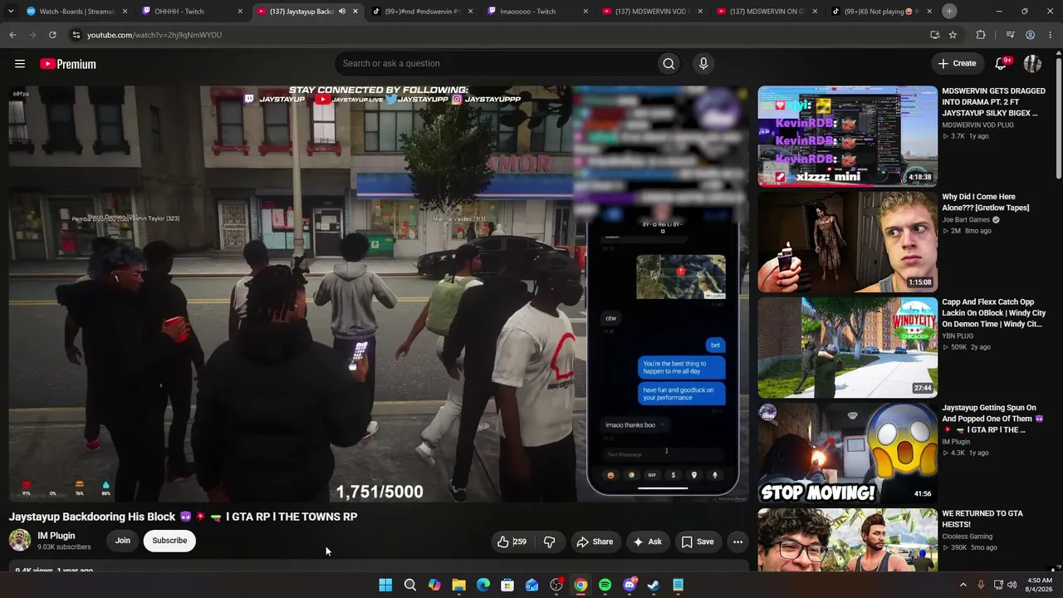This screenshot has width=1063, height=598.
Task: Switch to K6 Not playing TikTok tab
Action: (x=884, y=12)
